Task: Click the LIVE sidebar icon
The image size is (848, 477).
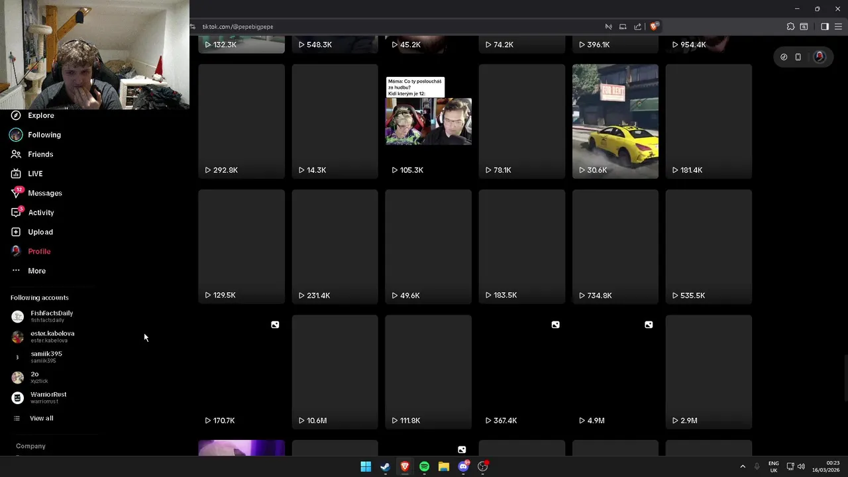Action: tap(16, 174)
